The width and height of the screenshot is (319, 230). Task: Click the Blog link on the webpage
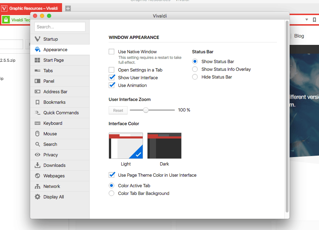coord(299,36)
